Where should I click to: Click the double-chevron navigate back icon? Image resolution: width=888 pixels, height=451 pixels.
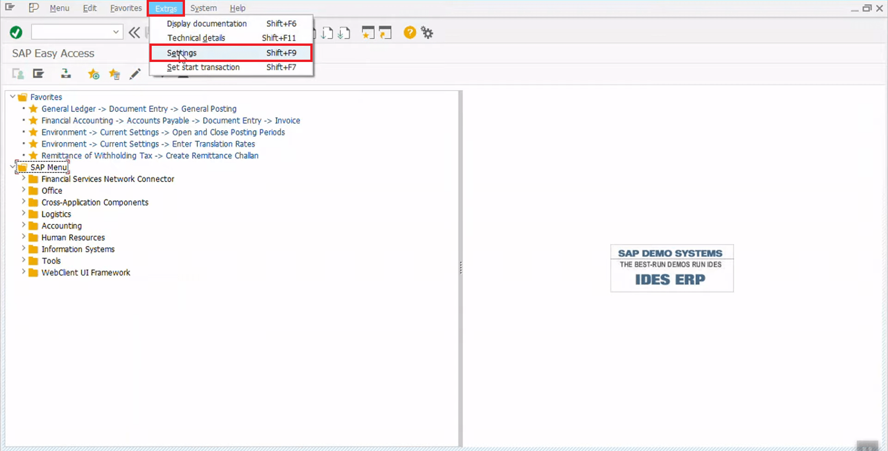coord(134,32)
